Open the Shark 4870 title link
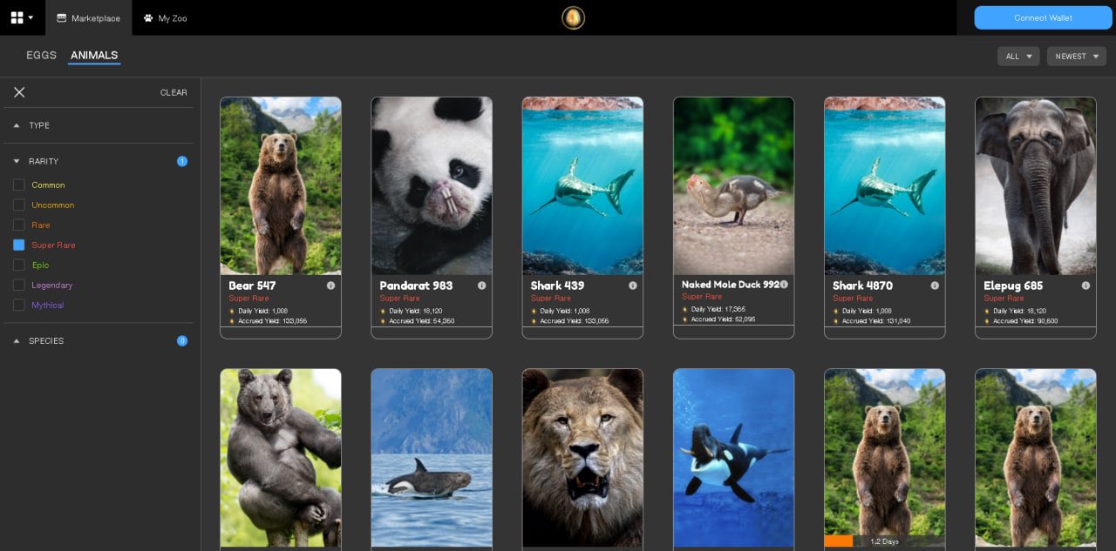 point(862,286)
